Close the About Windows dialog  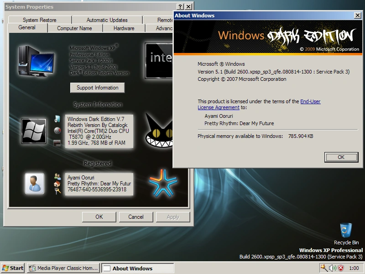click(x=358, y=16)
